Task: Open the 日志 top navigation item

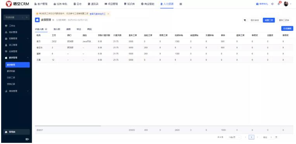Action: pos(78,4)
